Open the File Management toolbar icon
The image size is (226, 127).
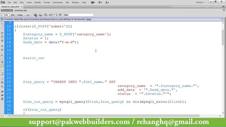coord(46,15)
